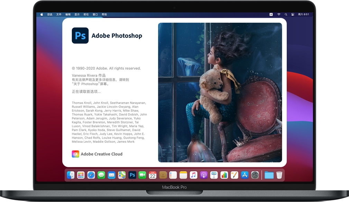Open the App Store from the Dock
The height and width of the screenshot is (202, 349).
tap(245, 175)
